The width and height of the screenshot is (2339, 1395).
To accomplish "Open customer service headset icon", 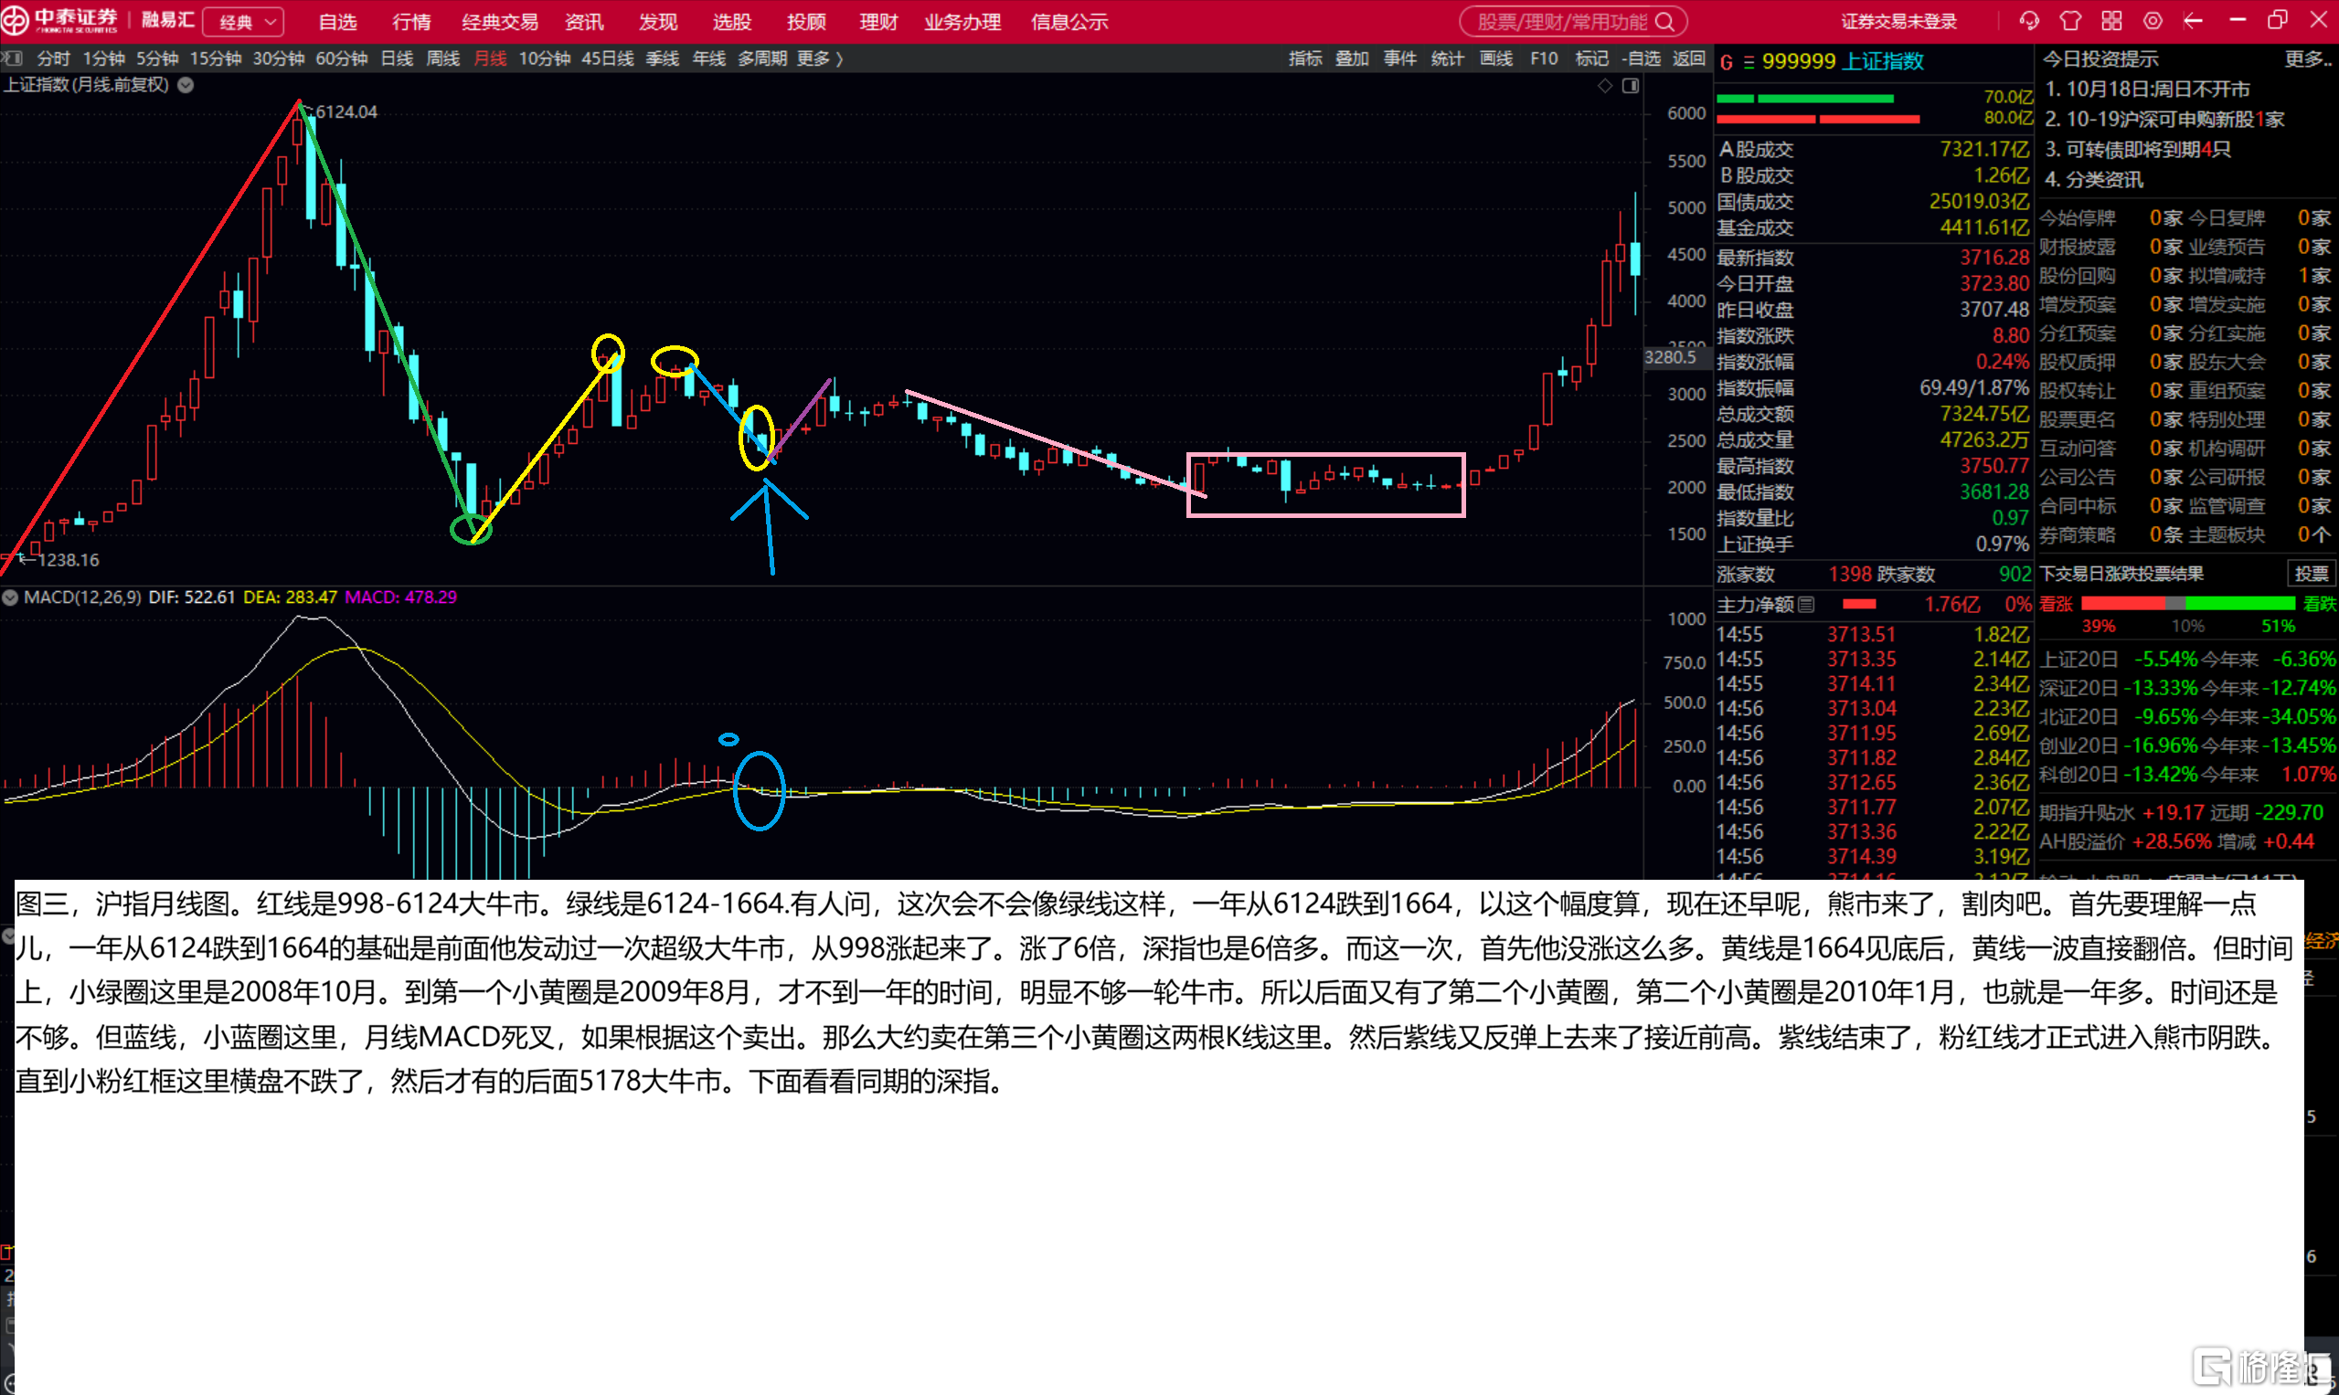I will (2028, 21).
